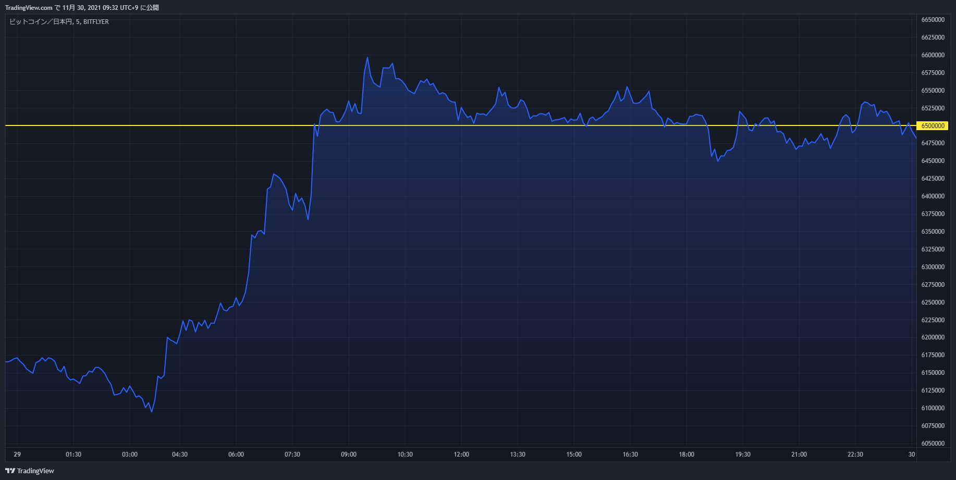
Task: Select the 6325000 price axis label
Action: 933,249
